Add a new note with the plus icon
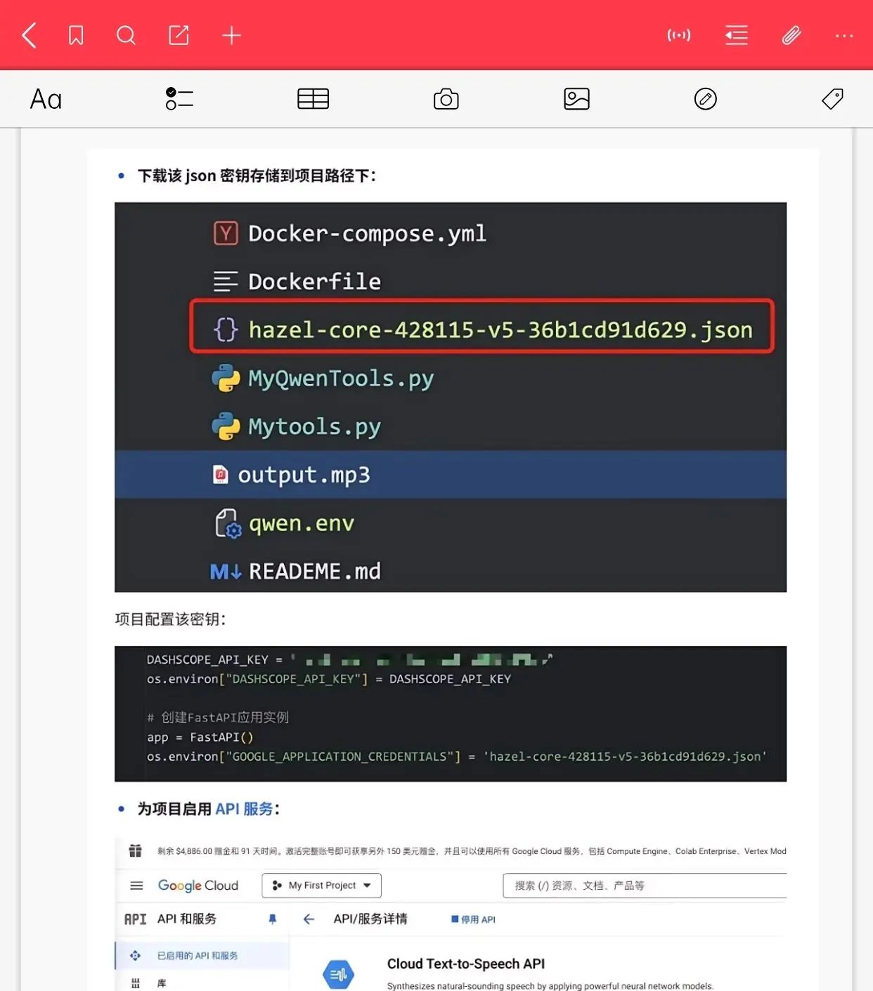The height and width of the screenshot is (991, 873). [231, 35]
